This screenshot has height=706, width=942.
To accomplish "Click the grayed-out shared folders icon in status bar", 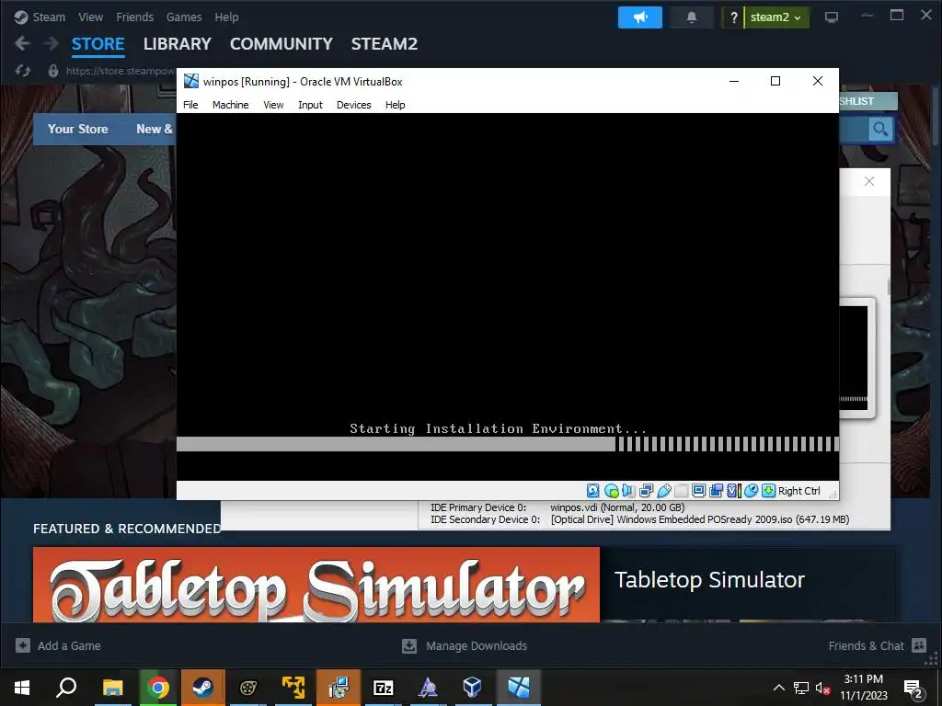I will tap(682, 491).
